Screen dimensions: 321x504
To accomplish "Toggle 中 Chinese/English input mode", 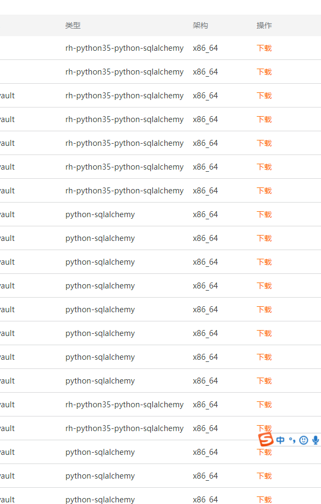I will coord(280,440).
